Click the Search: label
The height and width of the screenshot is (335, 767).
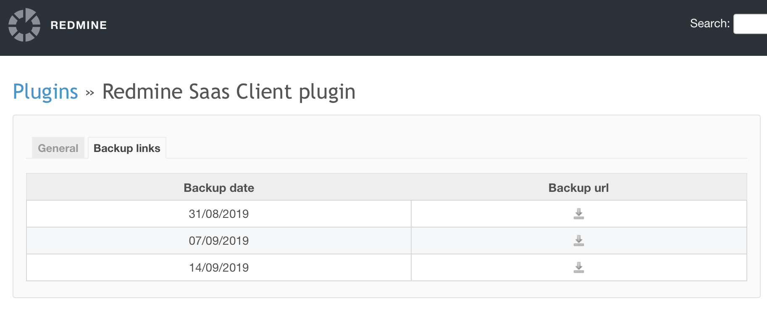pyautogui.click(x=710, y=24)
